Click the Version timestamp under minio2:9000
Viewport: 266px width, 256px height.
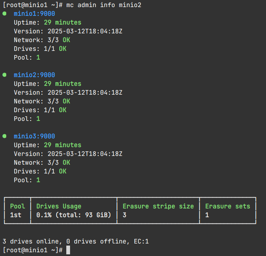pyautogui.click(x=85, y=93)
